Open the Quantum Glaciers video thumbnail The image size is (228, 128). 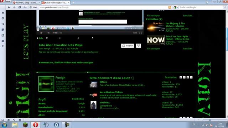[x=156, y=27]
